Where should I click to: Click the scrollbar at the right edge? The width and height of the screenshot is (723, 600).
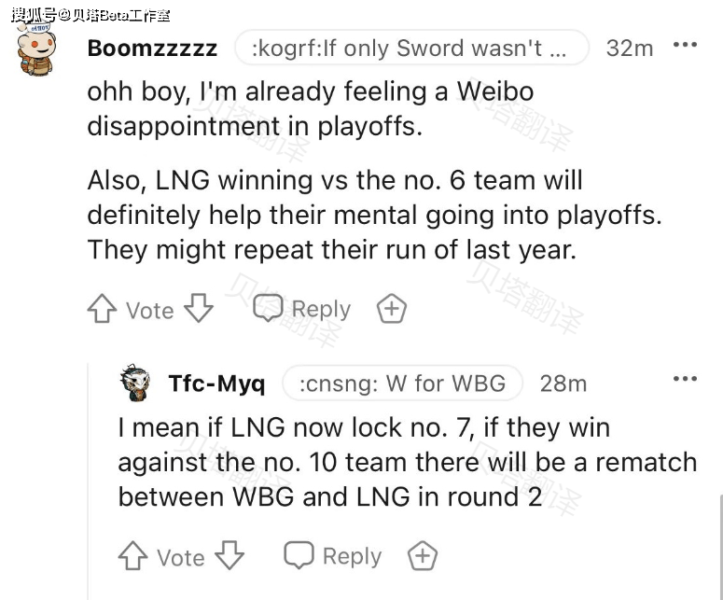pyautogui.click(x=721, y=547)
